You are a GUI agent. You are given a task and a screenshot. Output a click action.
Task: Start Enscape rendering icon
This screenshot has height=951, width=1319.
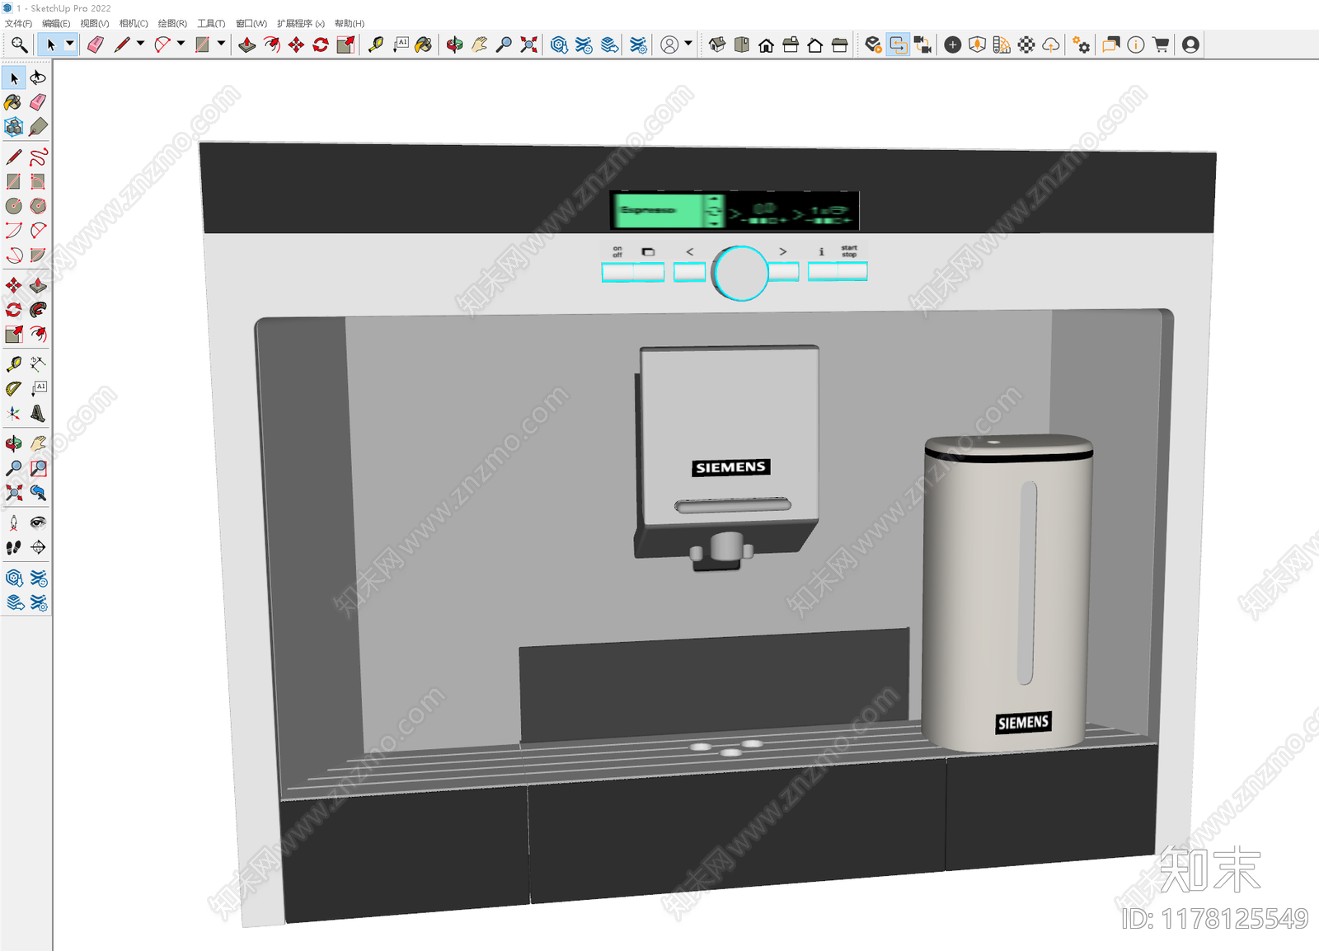coord(873,45)
